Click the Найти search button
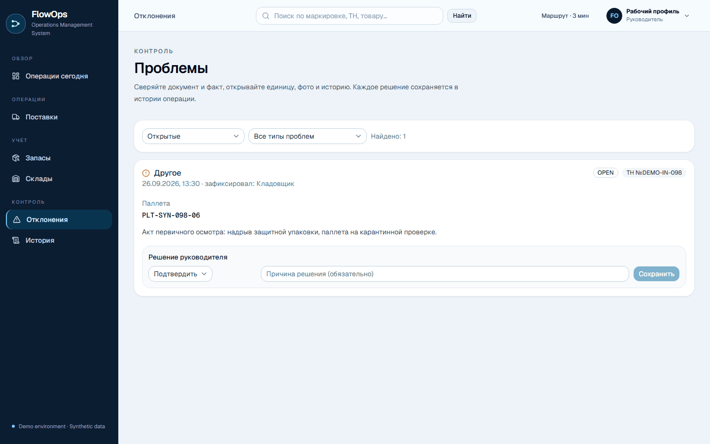Screen dimensions: 710x444 tap(462, 16)
